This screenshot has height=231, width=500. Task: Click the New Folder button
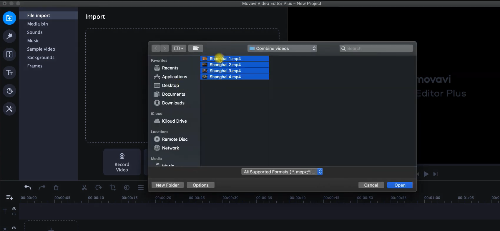coord(167,185)
